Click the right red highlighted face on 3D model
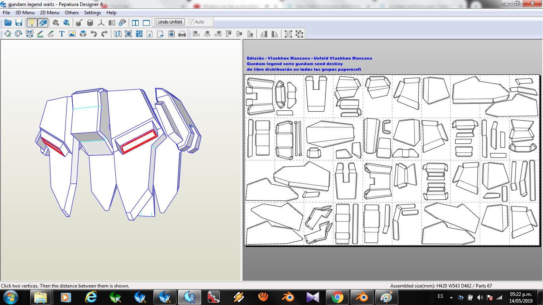543x305 pixels. click(x=139, y=141)
